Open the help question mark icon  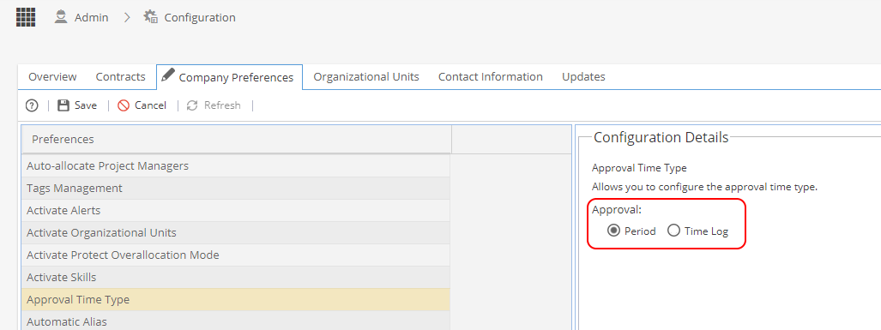32,105
